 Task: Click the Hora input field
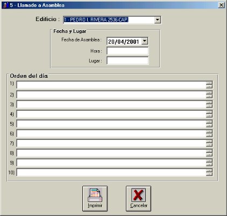click(127, 51)
